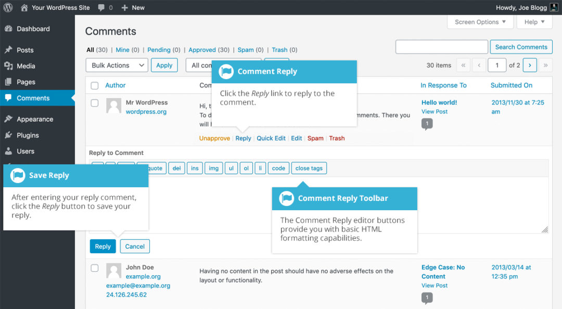Open the Trash comments view

[279, 49]
